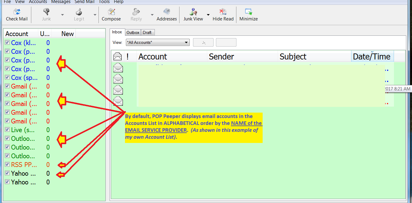Image resolution: width=412 pixels, height=203 pixels.
Task: Open the Send Mail menu
Action: point(85,2)
